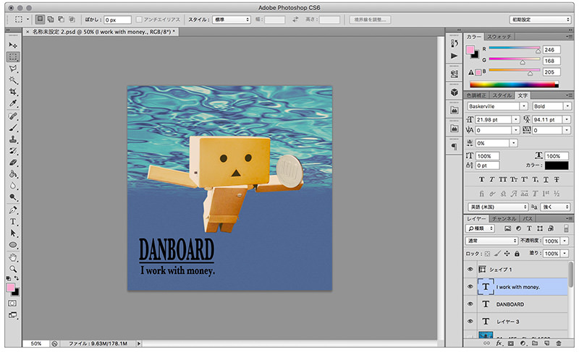Open status bar info arrow menu
Viewport: 579px width, 352px height.
[139, 343]
